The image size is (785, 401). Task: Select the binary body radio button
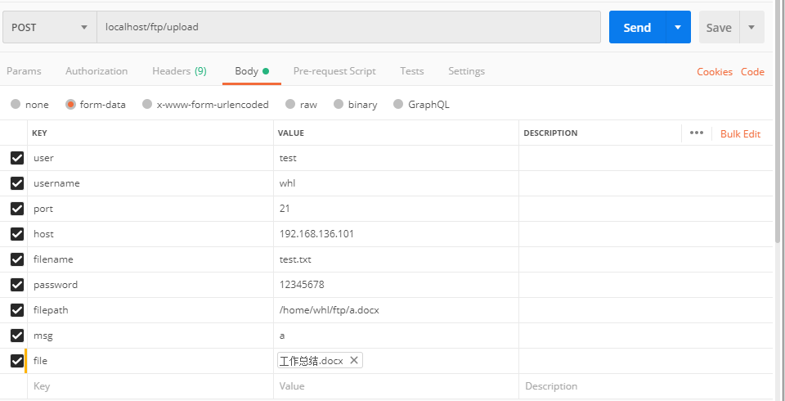[x=338, y=105]
